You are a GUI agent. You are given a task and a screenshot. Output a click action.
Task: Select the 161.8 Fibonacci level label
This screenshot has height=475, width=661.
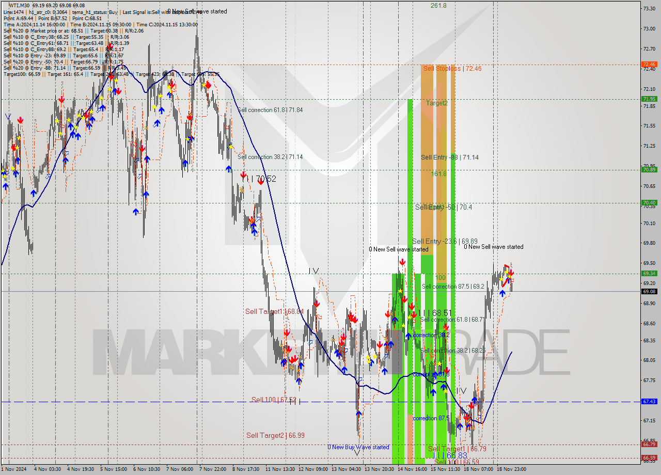coord(438,174)
